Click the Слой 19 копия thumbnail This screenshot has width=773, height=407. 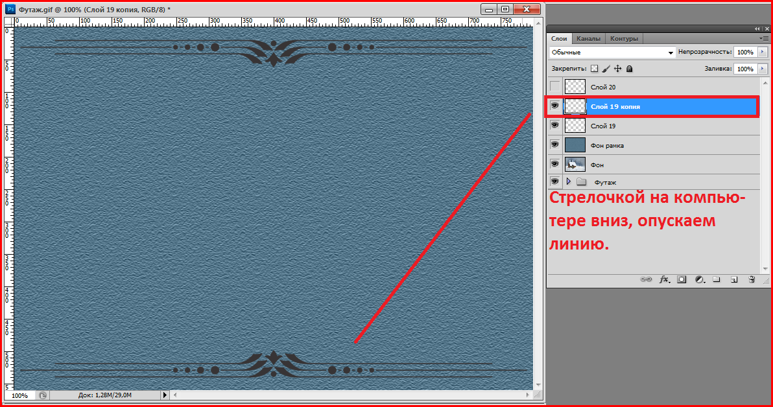pos(575,106)
